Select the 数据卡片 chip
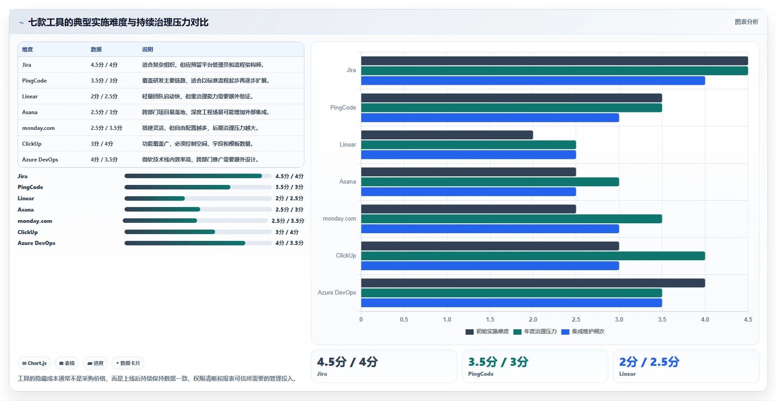Image resolution: width=777 pixels, height=401 pixels. tap(128, 363)
